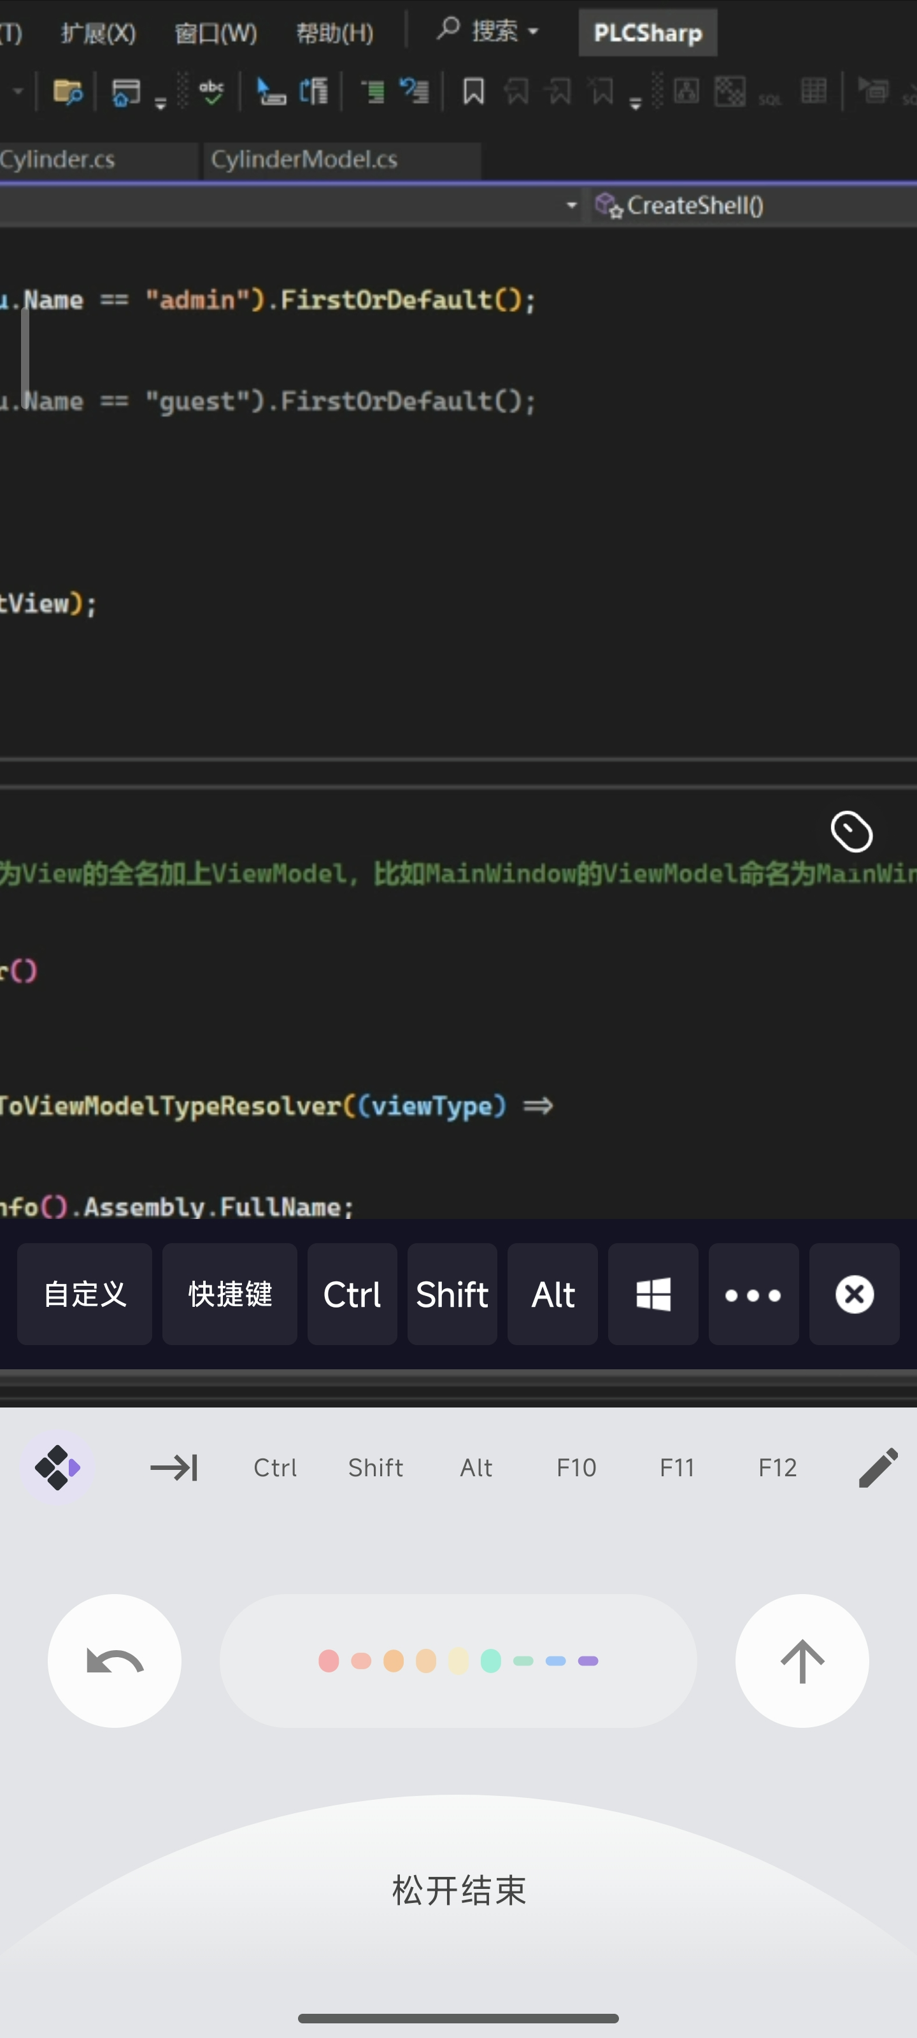Click the table grid toolbar icon
This screenshot has width=917, height=2038.
pos(813,92)
